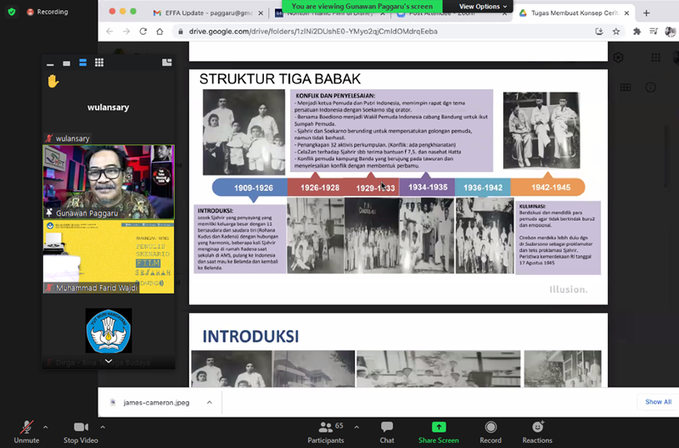Open the Participants panel

click(326, 432)
